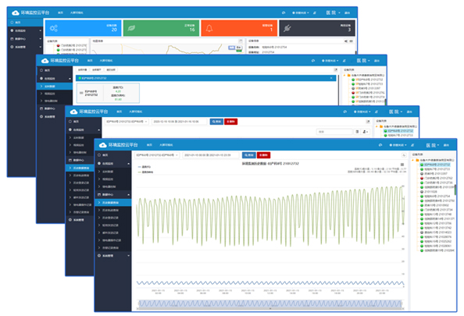
Task: Click the calendar icon of the data center sidebar group
Action: 99,195
